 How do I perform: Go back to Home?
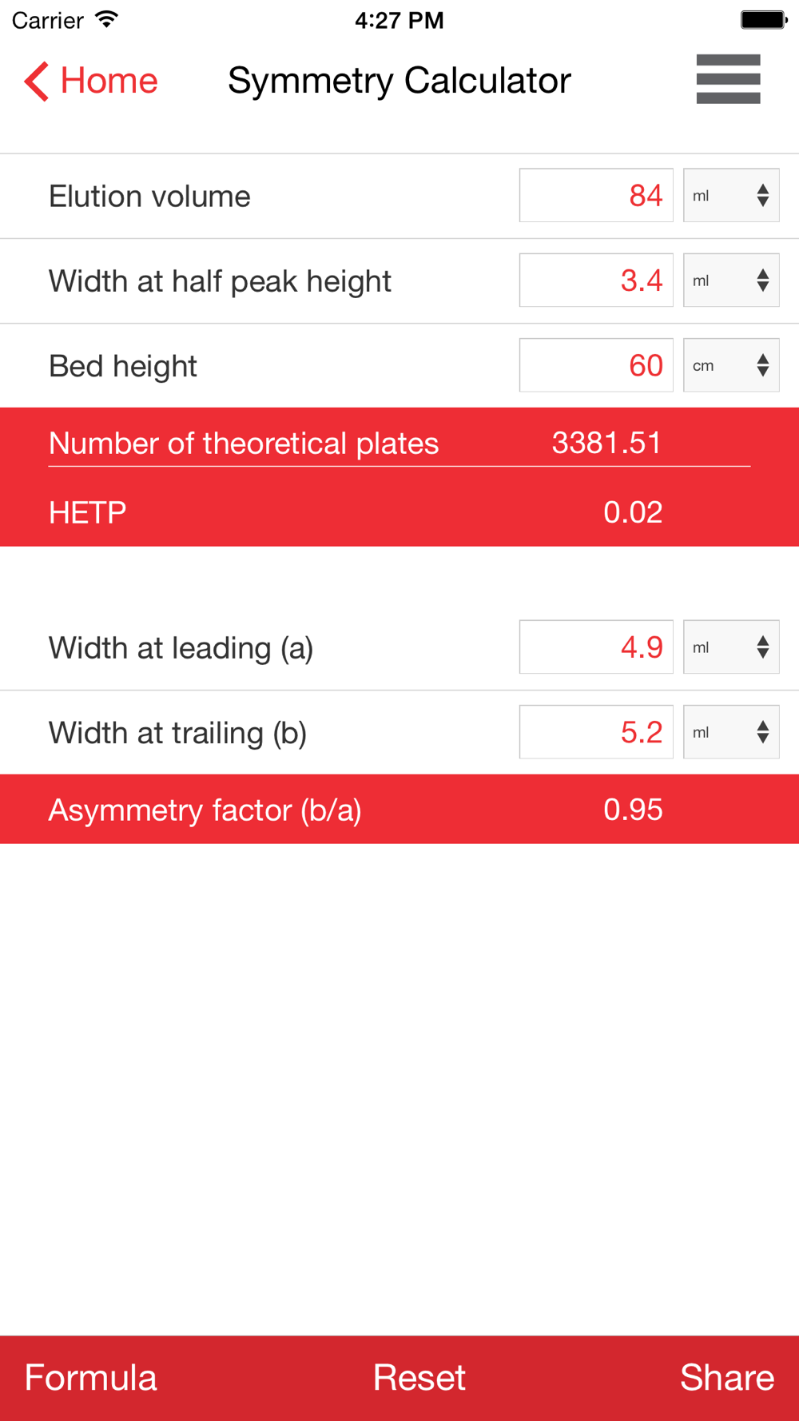tap(109, 81)
